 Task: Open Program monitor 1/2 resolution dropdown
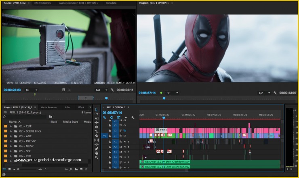[264, 93]
